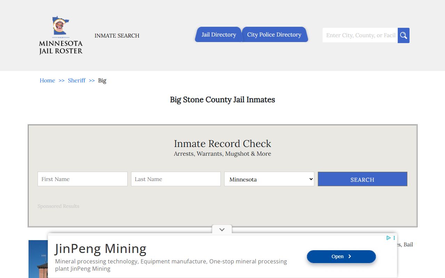Click the JinPeng ad description text
445x278 pixels.
pyautogui.click(x=171, y=265)
